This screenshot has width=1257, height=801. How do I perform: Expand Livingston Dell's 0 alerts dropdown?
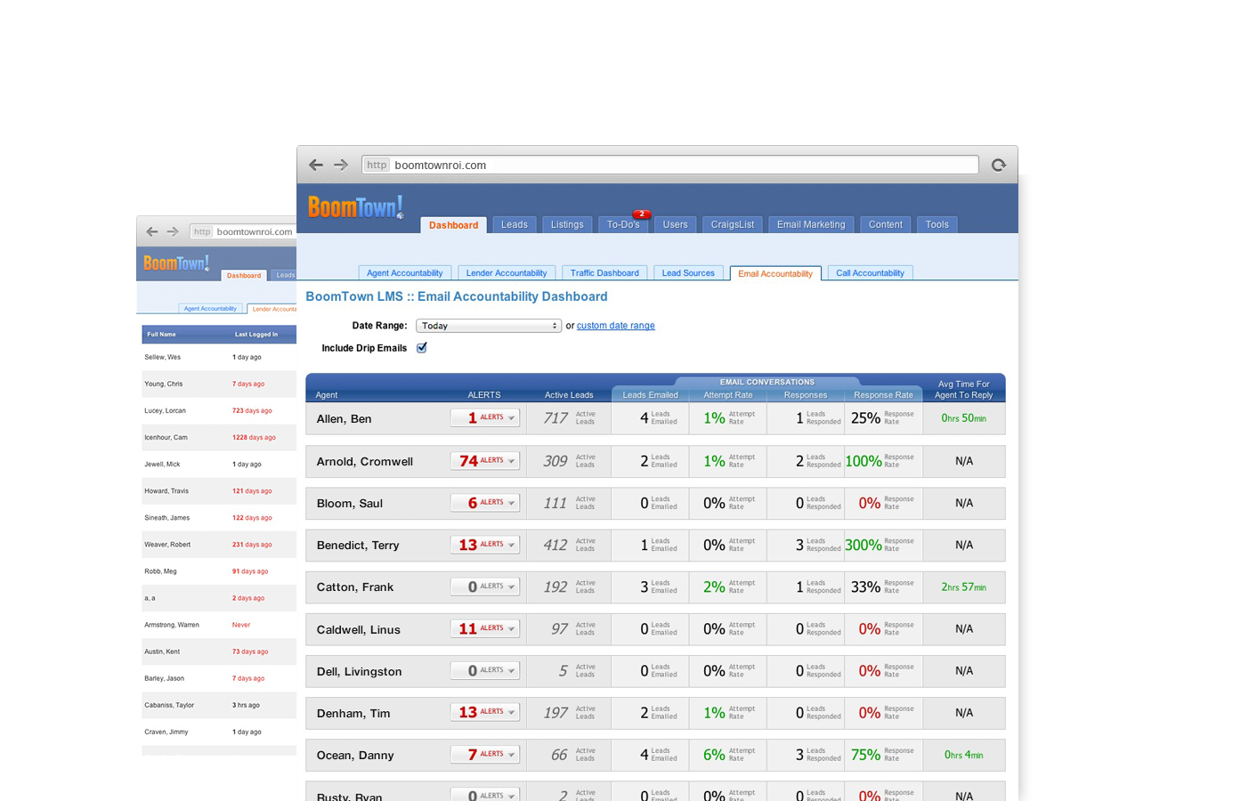click(x=484, y=669)
